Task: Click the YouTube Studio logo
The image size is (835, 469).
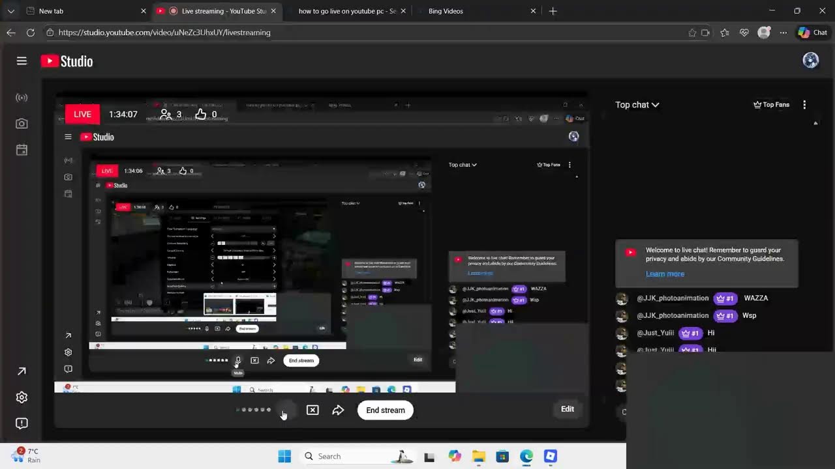Action: 67,61
